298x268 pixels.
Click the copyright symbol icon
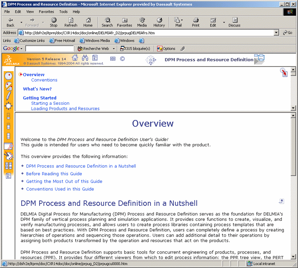(x=123, y=59)
